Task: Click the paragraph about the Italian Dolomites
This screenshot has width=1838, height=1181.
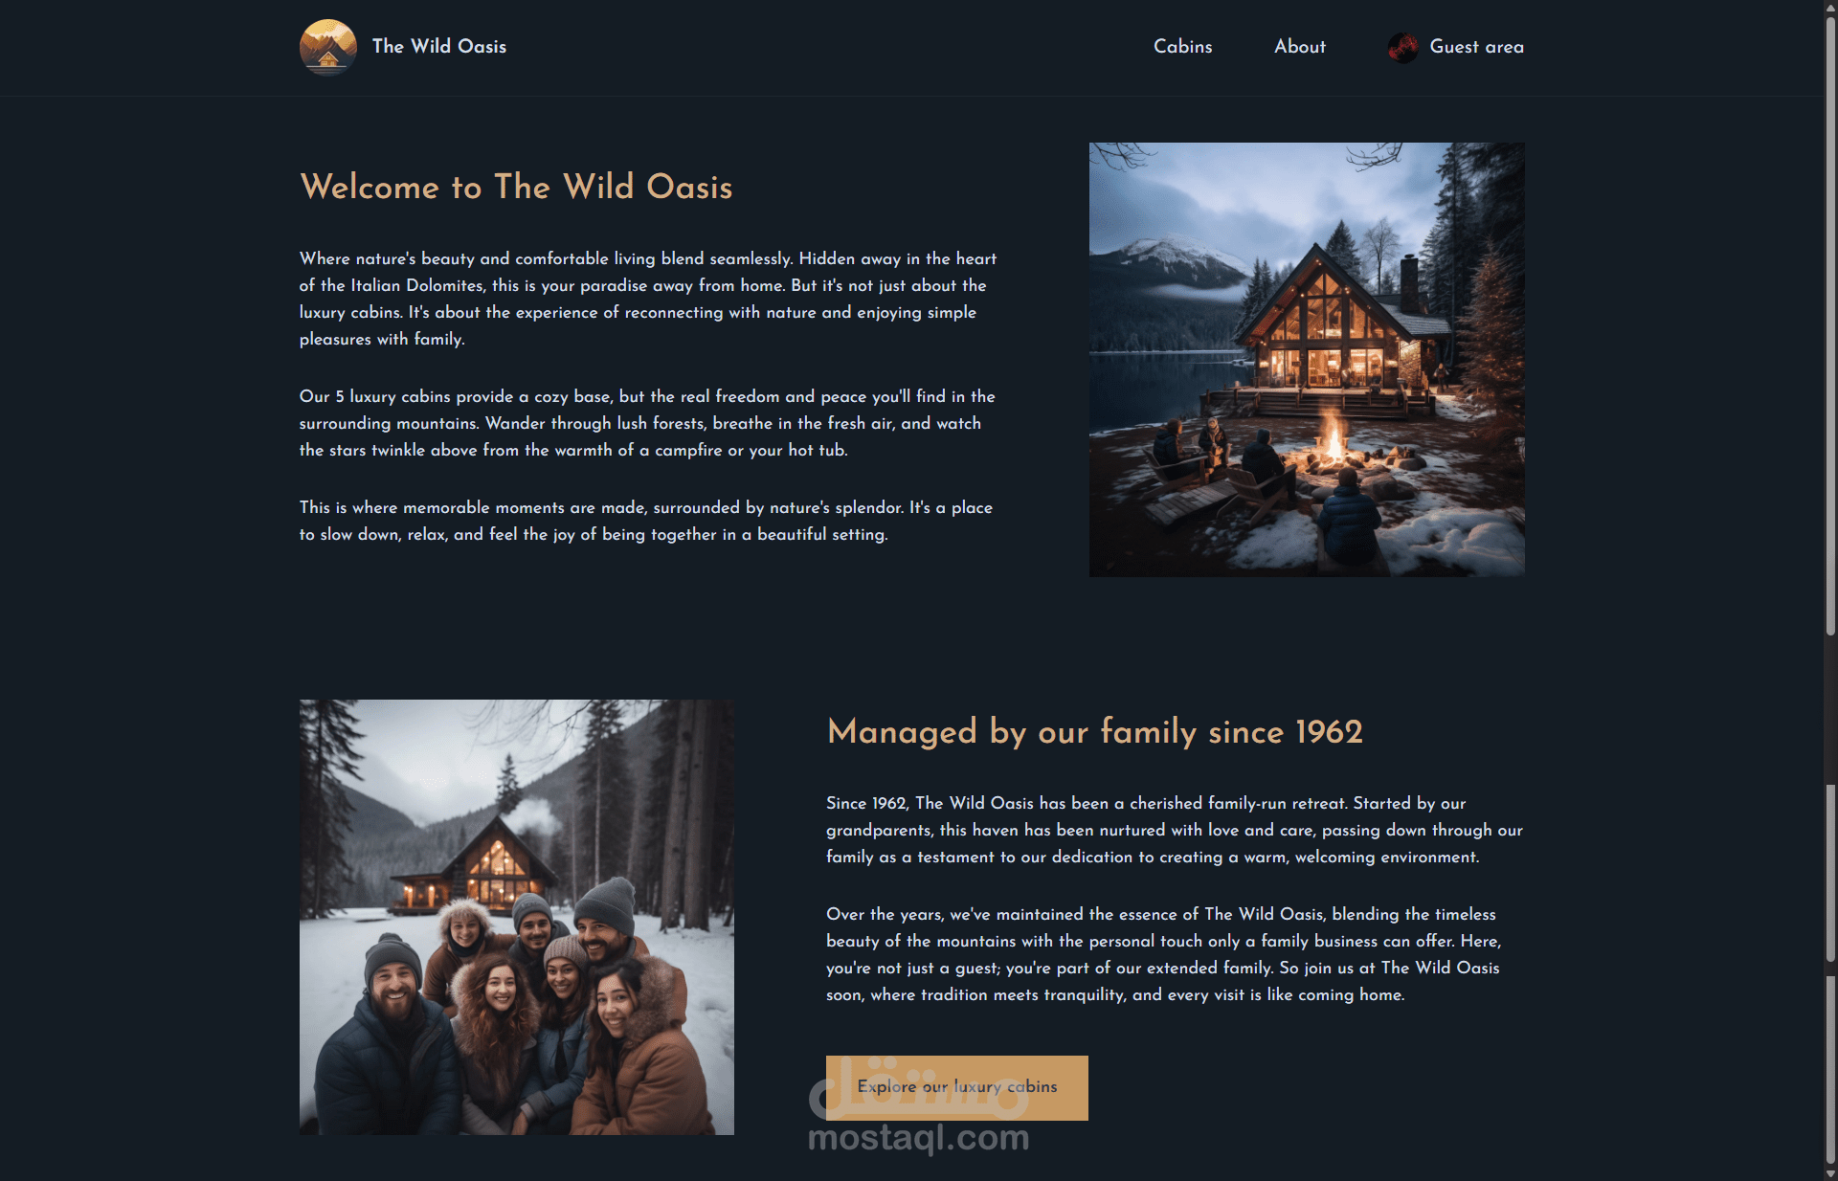Action: coord(648,299)
